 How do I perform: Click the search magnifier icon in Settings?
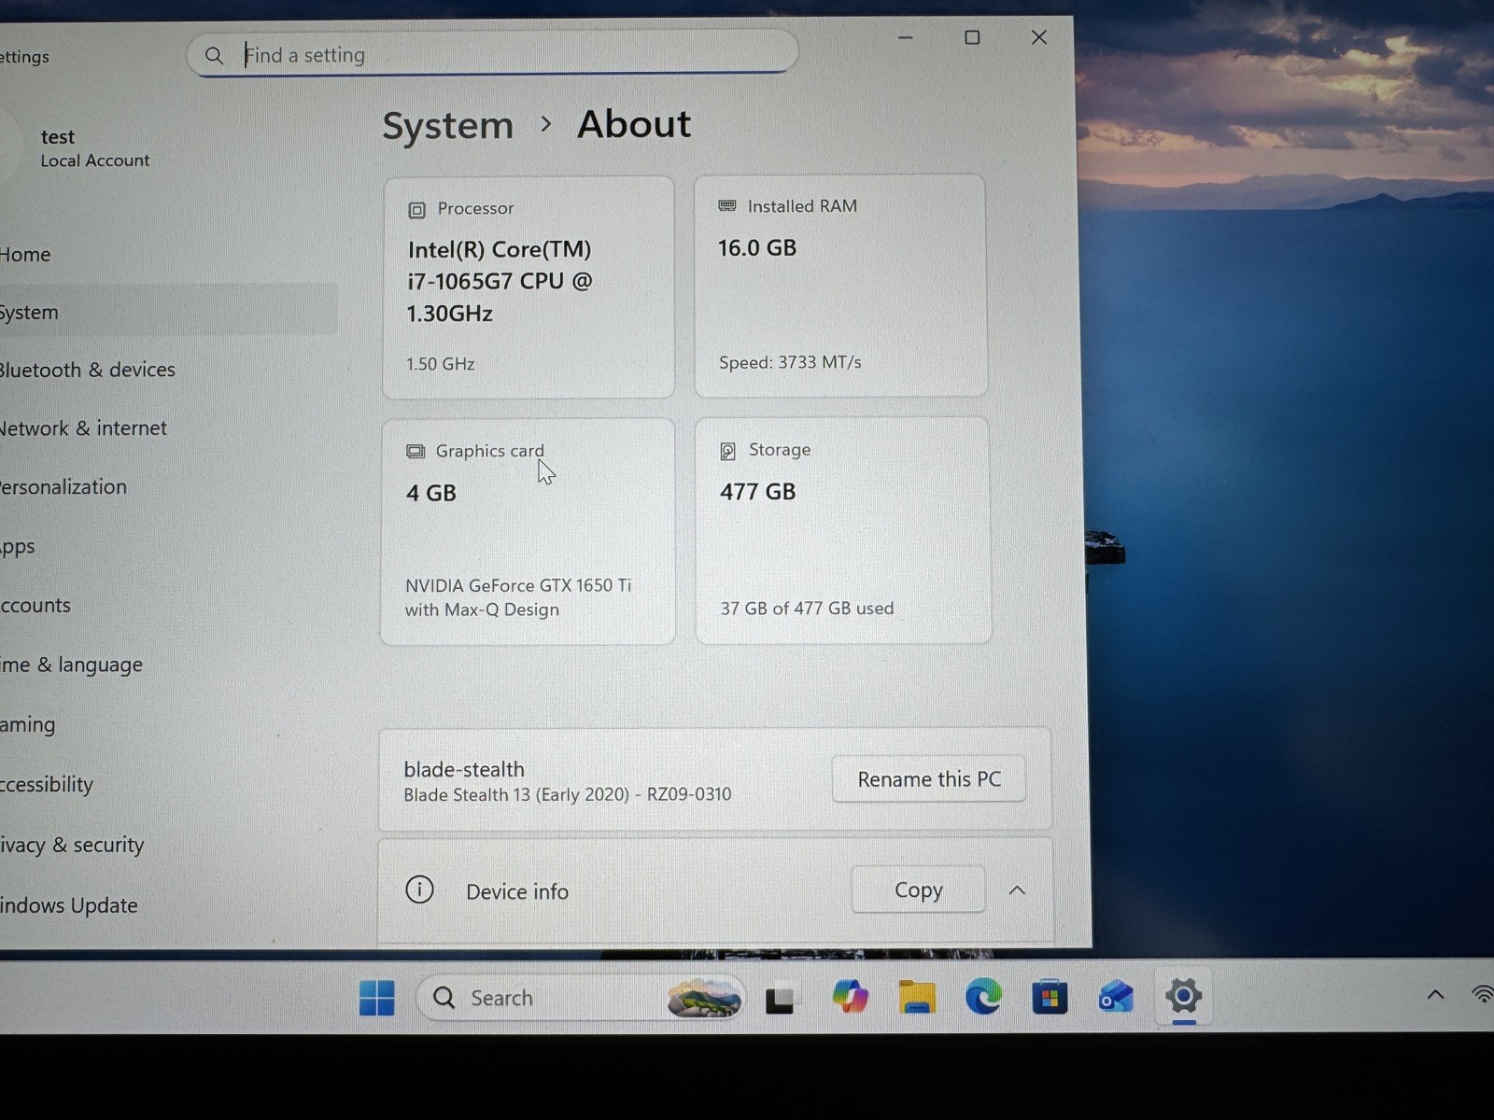(x=214, y=56)
